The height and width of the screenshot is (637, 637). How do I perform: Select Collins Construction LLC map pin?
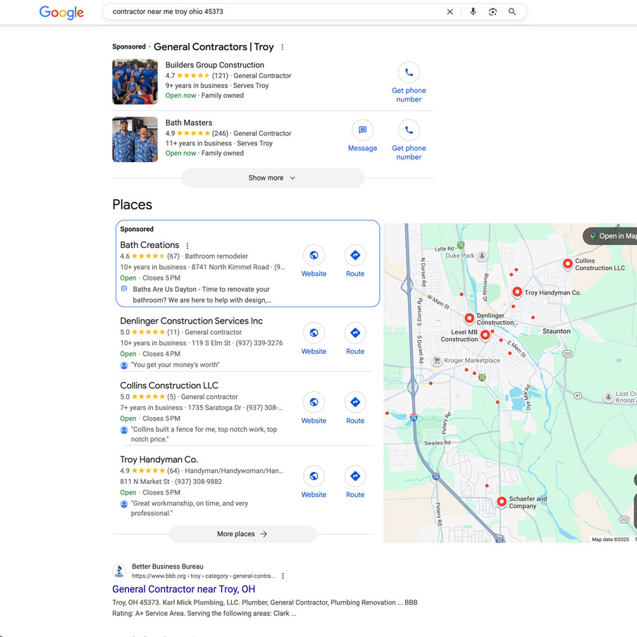pyautogui.click(x=567, y=264)
